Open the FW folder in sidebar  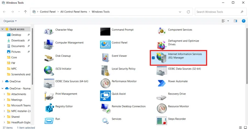(13, 63)
